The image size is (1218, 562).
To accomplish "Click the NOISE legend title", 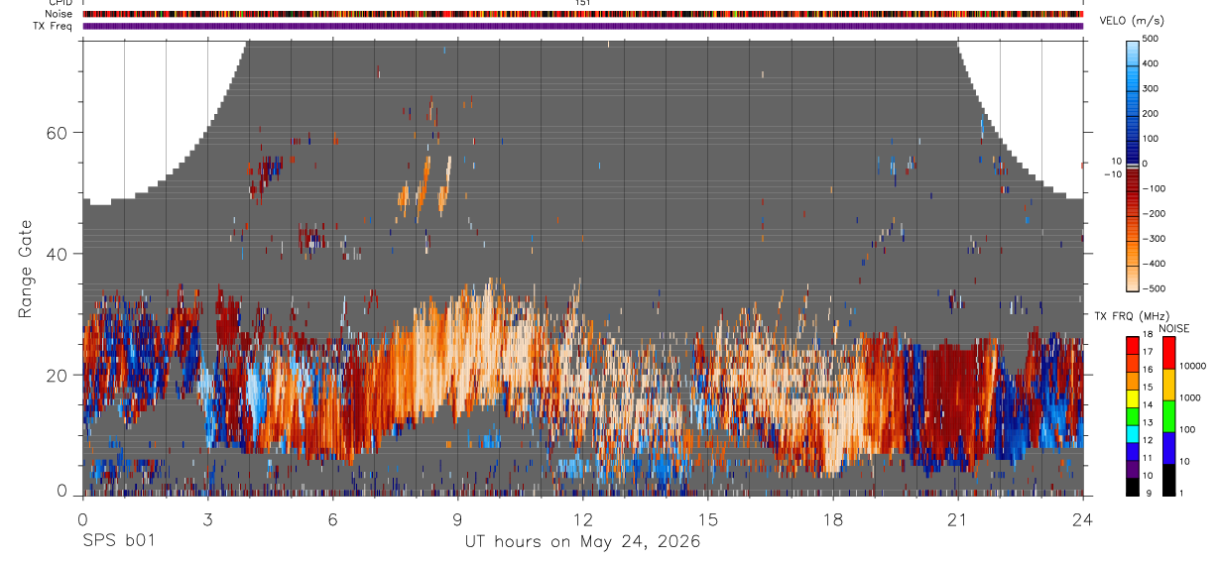I will (x=1173, y=328).
